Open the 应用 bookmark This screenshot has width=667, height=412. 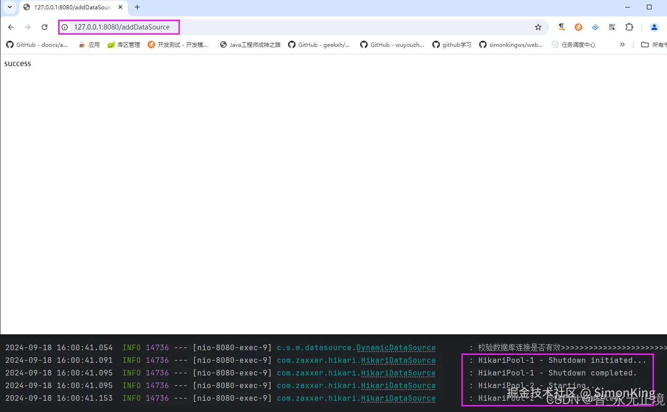pos(89,44)
